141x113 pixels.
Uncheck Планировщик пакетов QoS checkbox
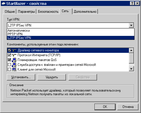9,60
